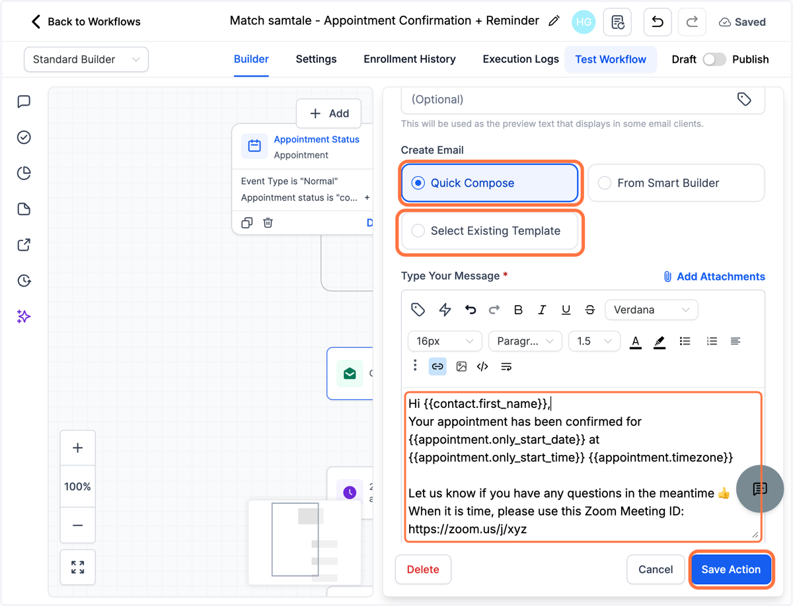Click the red Delete button
The image size is (793, 606).
tap(423, 569)
